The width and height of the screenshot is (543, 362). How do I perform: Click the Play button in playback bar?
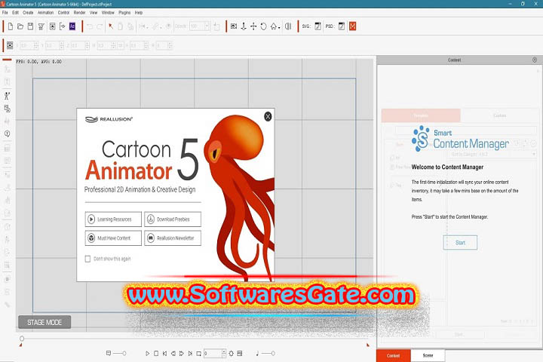click(x=148, y=354)
